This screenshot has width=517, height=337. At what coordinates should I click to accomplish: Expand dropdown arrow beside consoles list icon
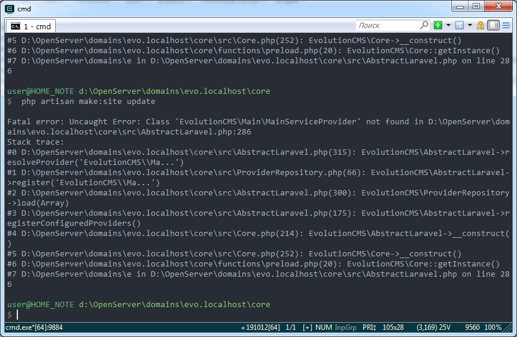click(x=470, y=25)
